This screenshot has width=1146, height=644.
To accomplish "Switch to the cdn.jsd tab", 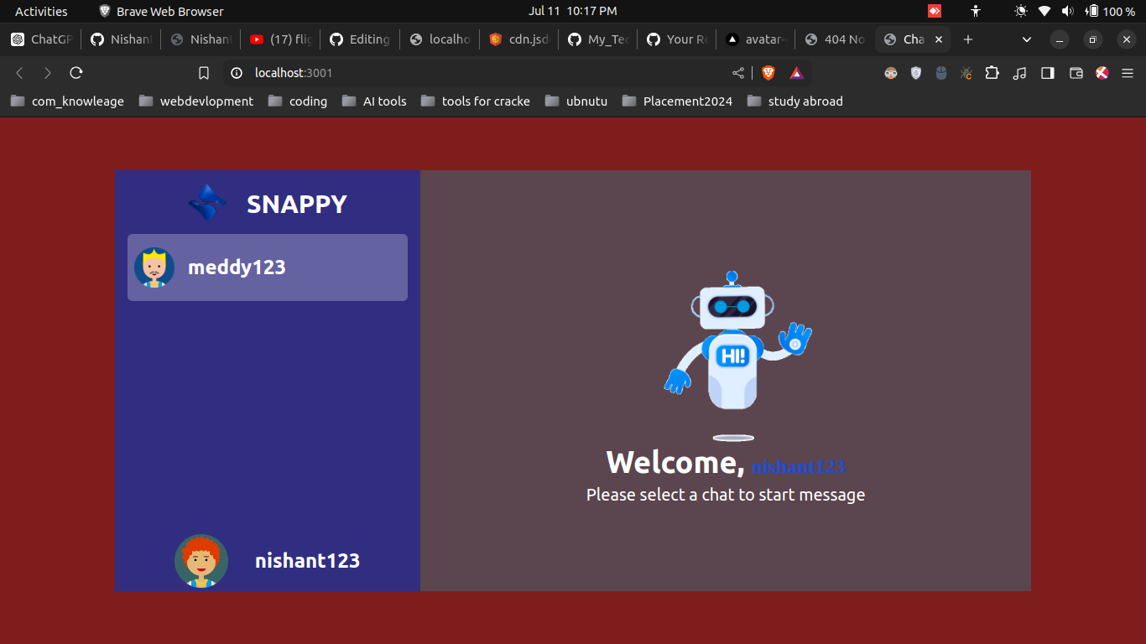I will coord(519,39).
